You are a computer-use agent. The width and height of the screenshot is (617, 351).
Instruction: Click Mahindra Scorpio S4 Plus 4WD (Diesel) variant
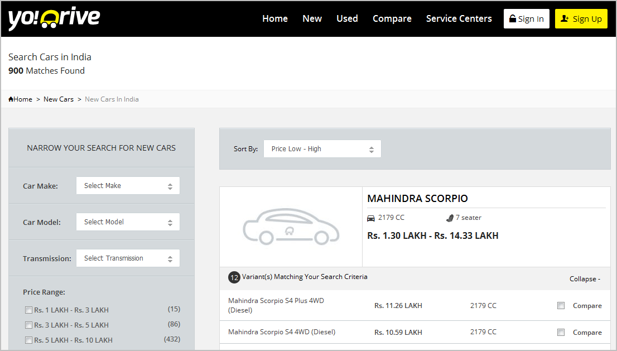click(x=276, y=305)
